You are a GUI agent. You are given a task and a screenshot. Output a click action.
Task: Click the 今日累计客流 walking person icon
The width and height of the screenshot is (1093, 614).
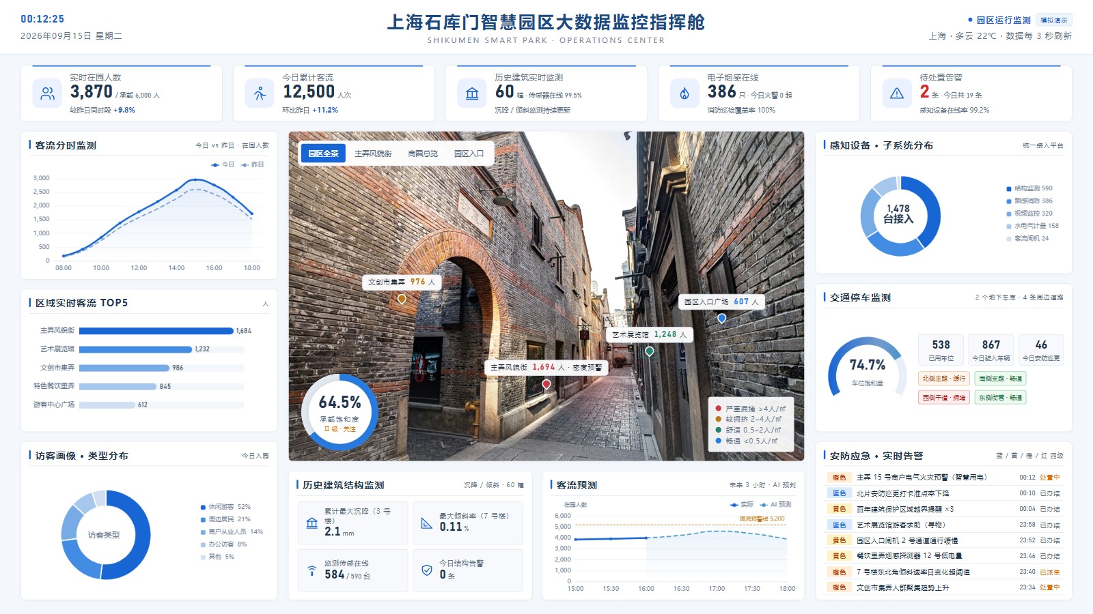[x=260, y=93]
